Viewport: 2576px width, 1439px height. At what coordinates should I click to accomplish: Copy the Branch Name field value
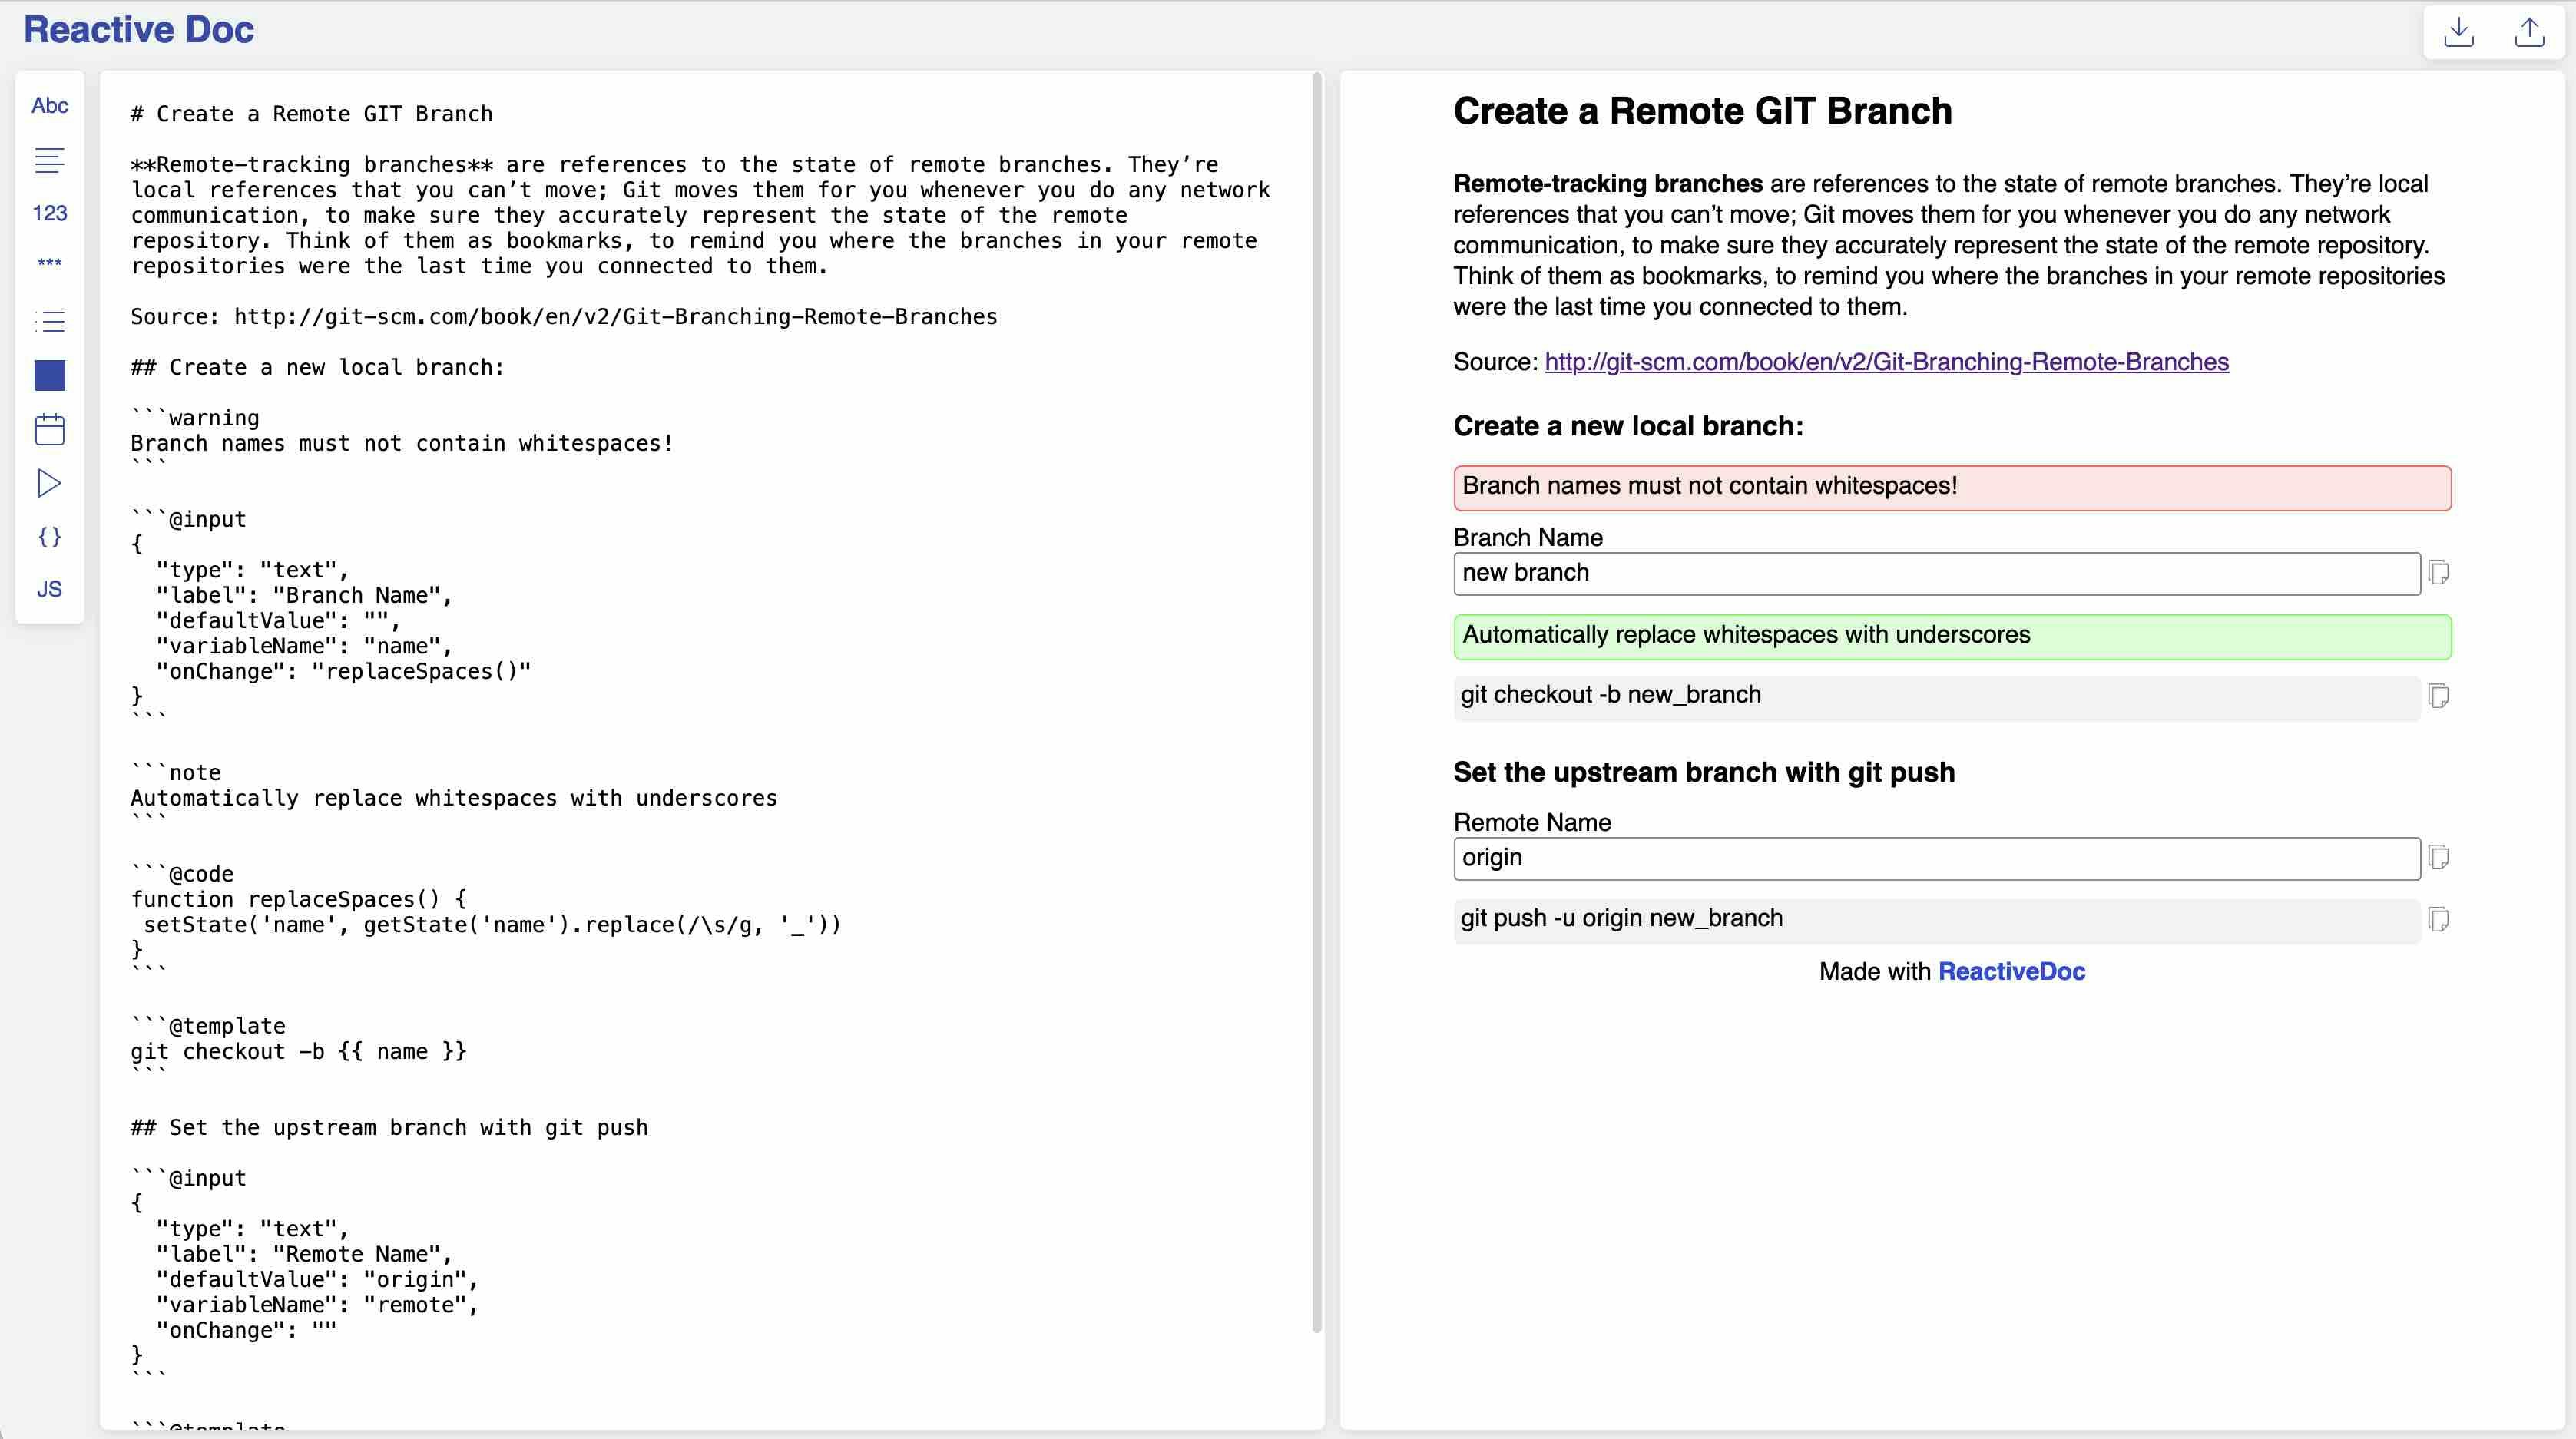(x=2440, y=573)
